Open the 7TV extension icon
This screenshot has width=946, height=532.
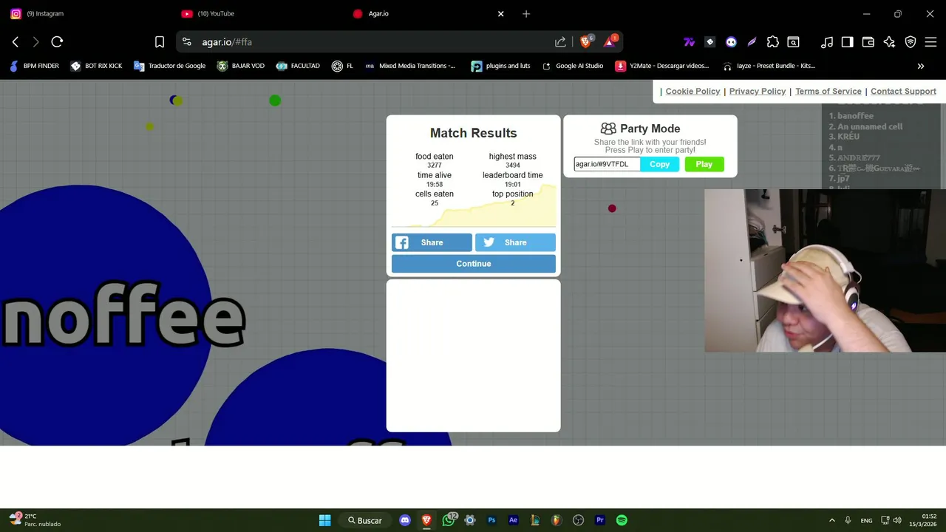pos(689,42)
